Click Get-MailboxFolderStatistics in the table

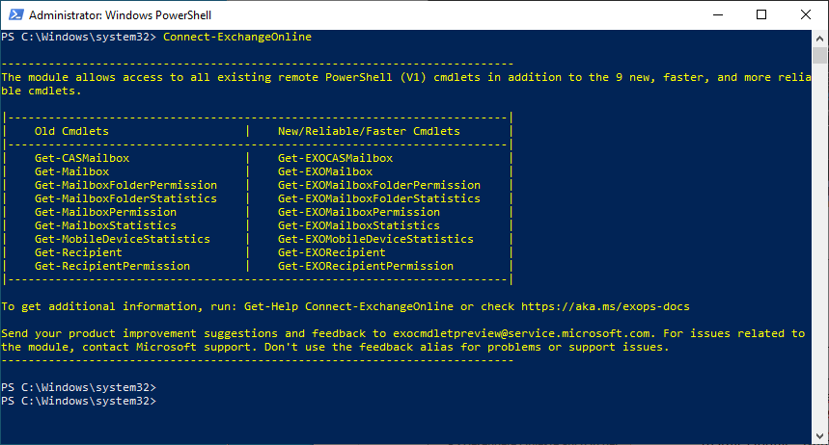click(125, 198)
